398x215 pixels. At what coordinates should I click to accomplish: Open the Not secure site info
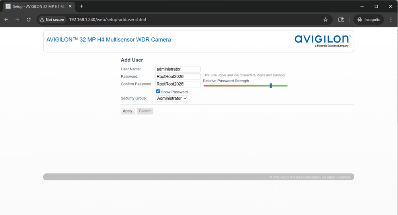(52, 19)
